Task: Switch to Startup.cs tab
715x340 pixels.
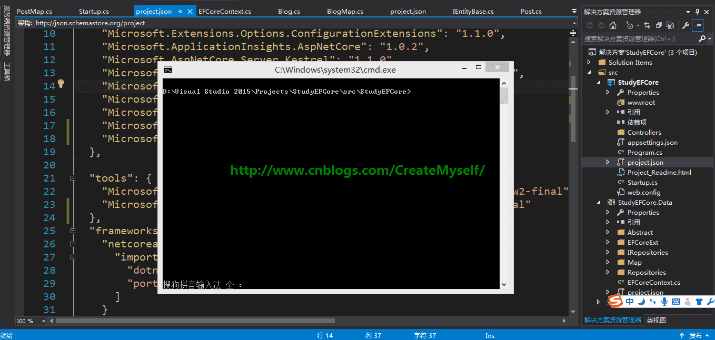Action: (94, 11)
